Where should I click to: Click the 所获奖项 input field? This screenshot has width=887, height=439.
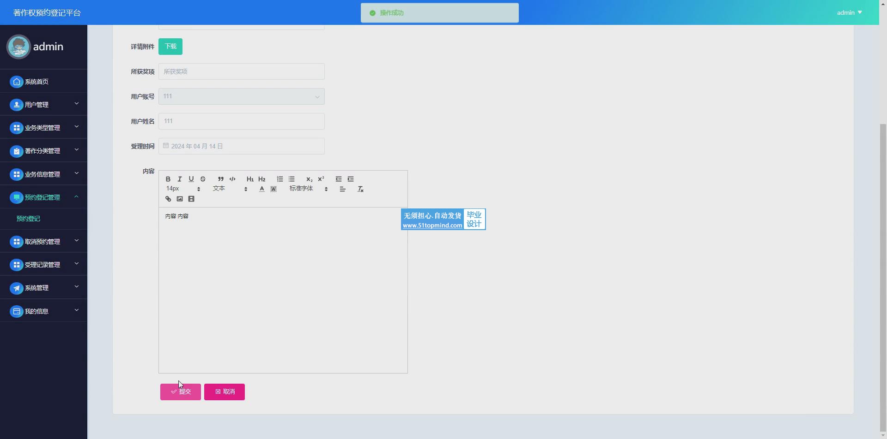241,71
